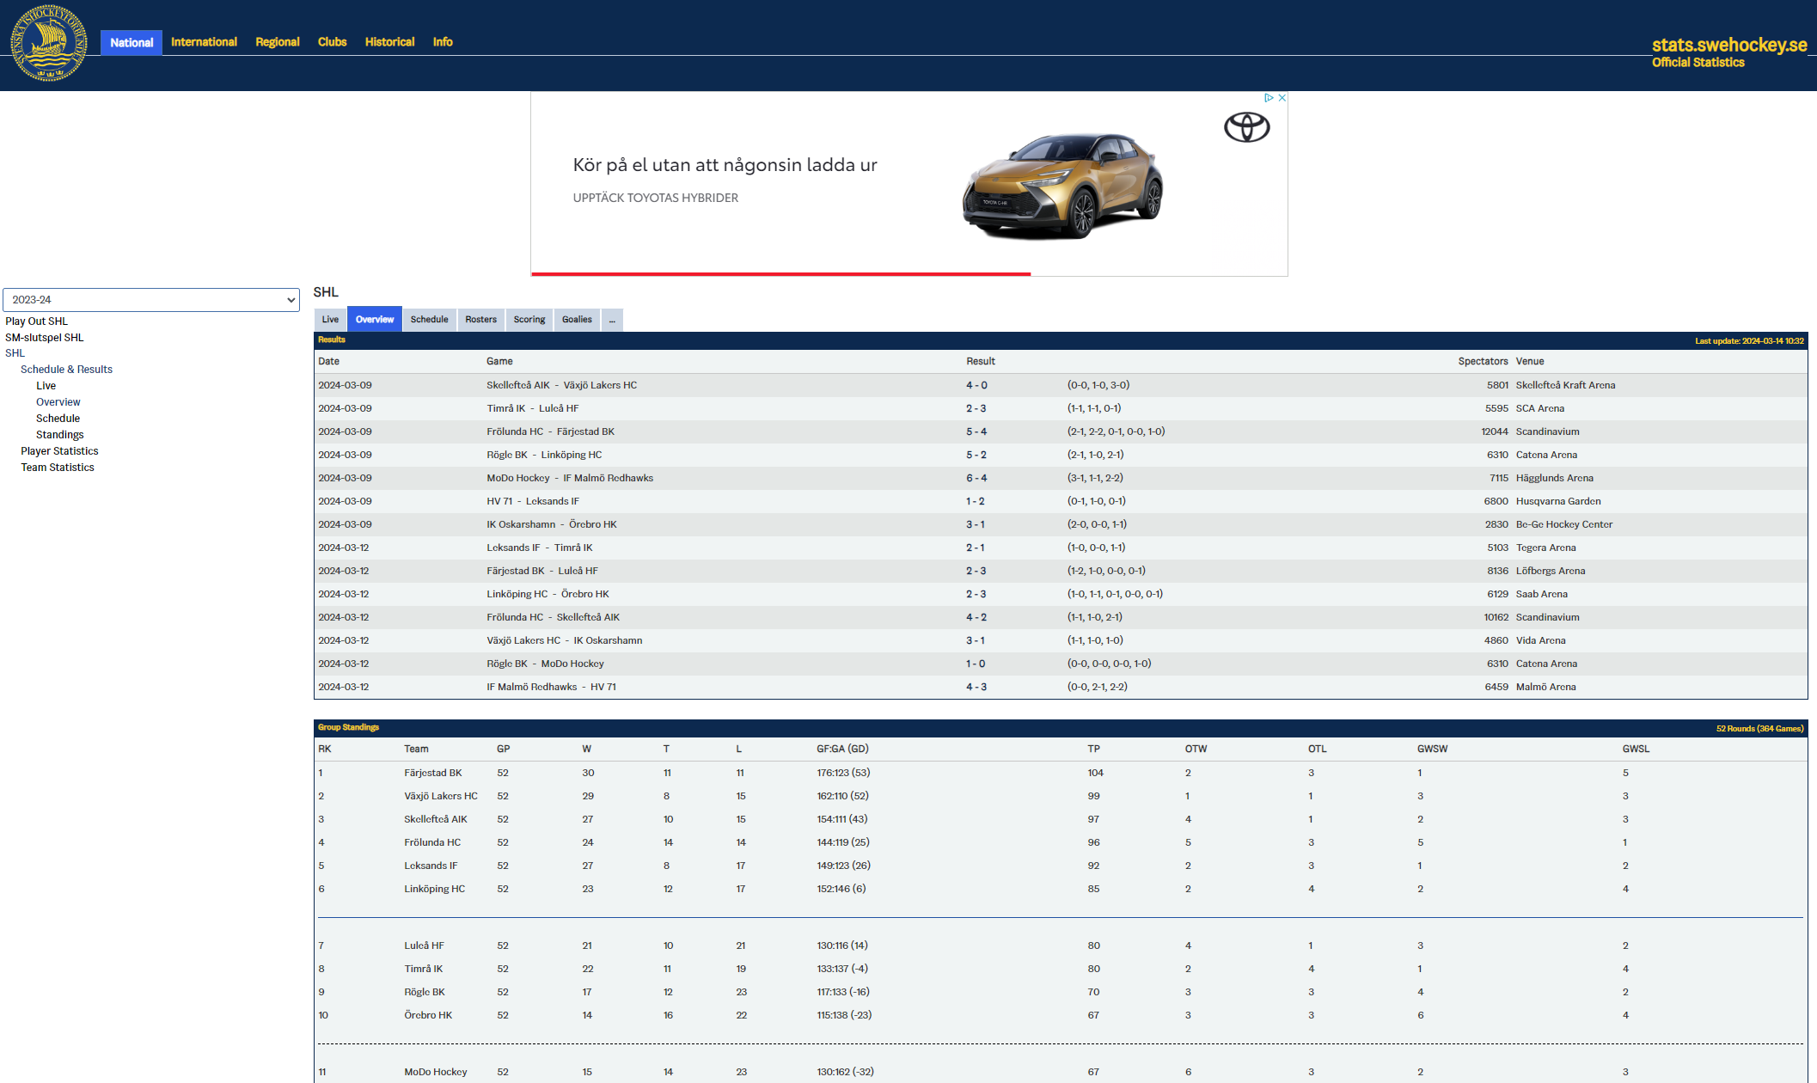Click the Toyota logo in the ad
Viewport: 1817px width, 1083px height.
(1246, 127)
